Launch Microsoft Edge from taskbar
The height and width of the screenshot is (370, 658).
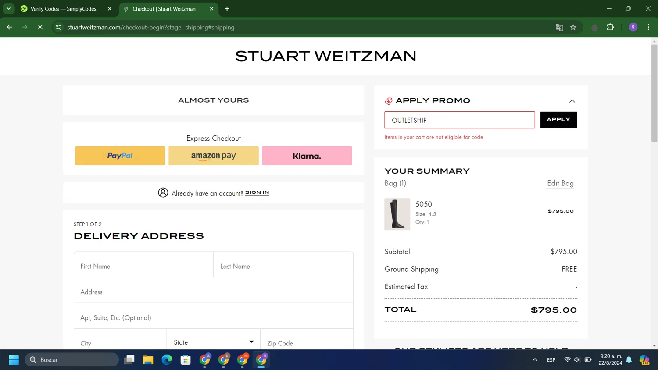pos(167,360)
